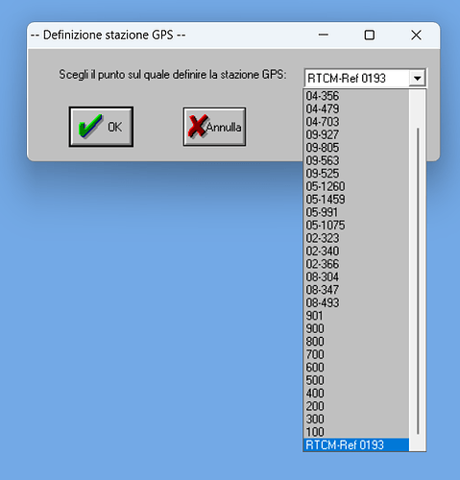Pick point 500 from the list
460x480 pixels.
(x=356, y=380)
